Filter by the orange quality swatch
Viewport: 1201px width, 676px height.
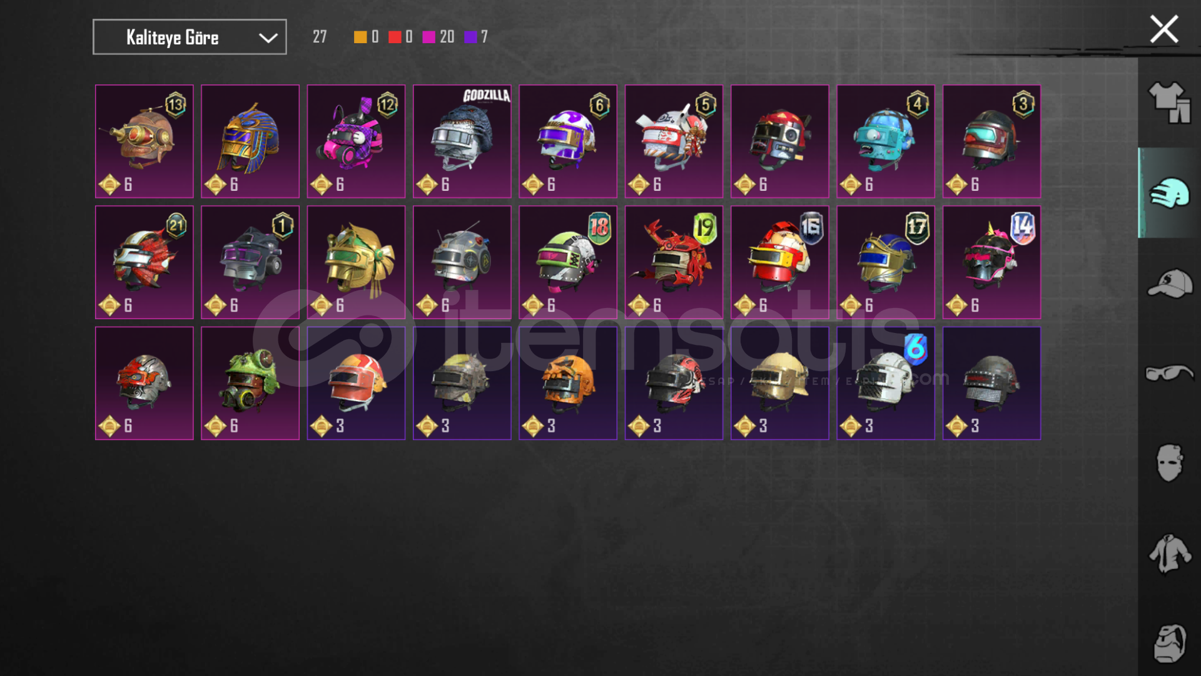point(360,37)
